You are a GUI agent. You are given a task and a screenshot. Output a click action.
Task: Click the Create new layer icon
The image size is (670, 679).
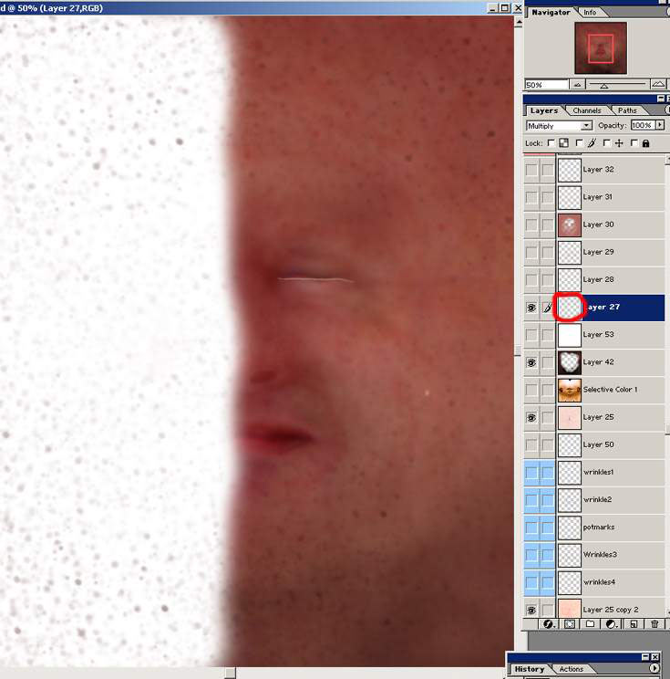click(633, 624)
